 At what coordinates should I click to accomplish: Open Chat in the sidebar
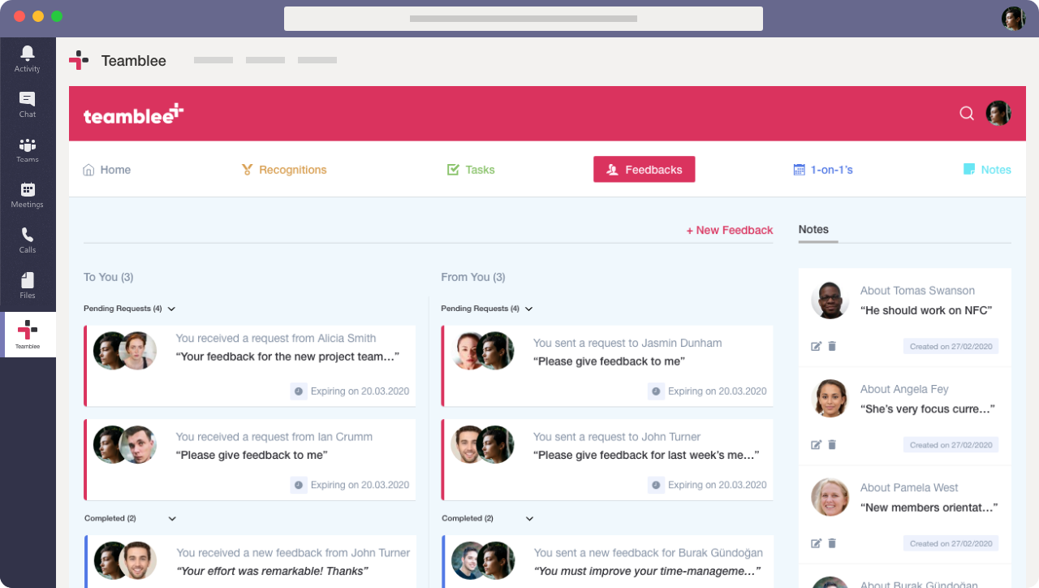click(x=28, y=104)
